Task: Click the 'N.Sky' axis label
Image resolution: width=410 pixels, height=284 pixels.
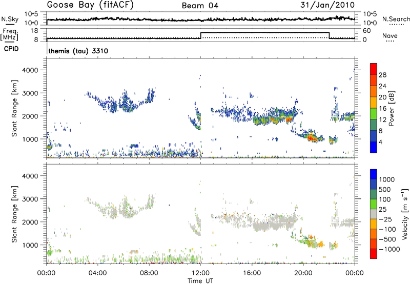Action: [x=10, y=19]
